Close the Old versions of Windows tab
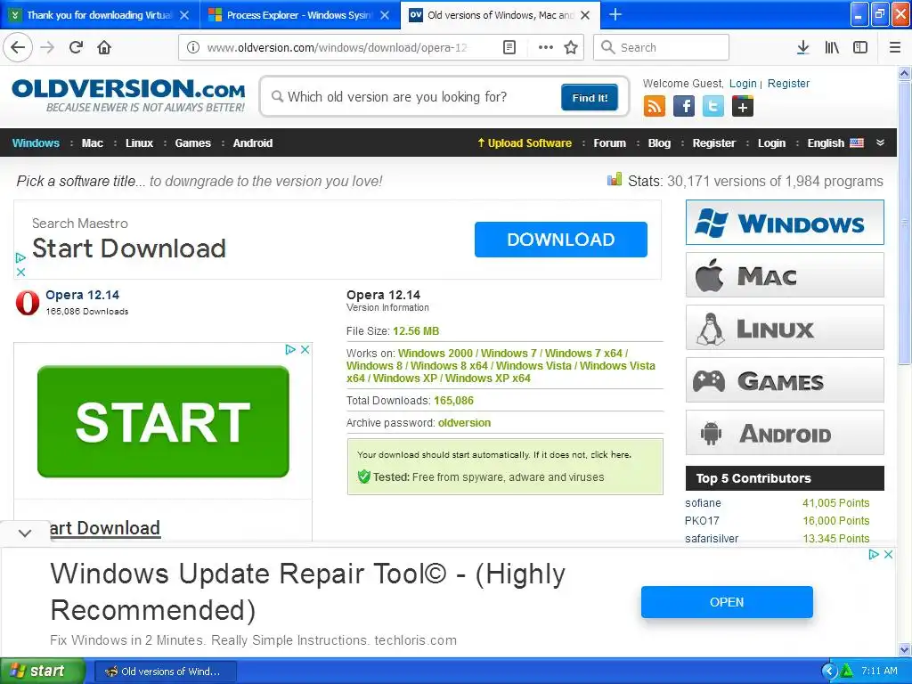 tap(585, 15)
